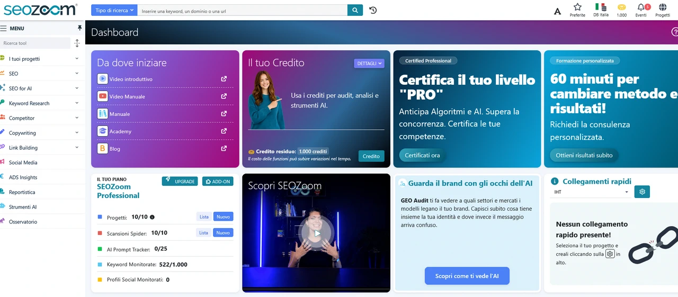Click the Certificati ora button
Screen dimensions: 678x297
pyautogui.click(x=422, y=155)
